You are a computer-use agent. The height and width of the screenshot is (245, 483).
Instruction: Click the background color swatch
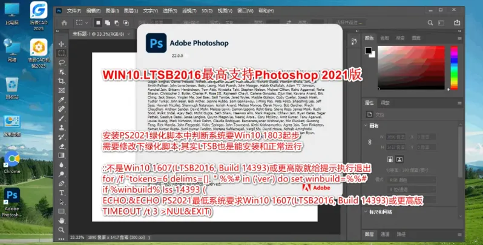pos(373,55)
